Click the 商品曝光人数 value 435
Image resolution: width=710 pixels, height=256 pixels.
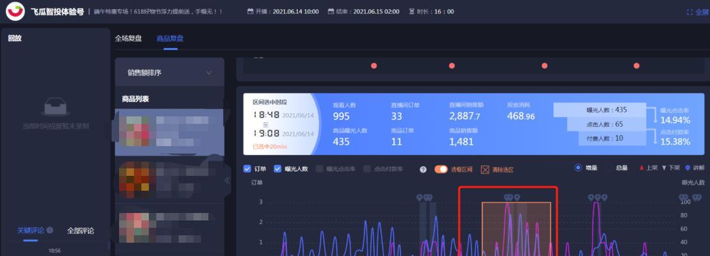coord(342,141)
